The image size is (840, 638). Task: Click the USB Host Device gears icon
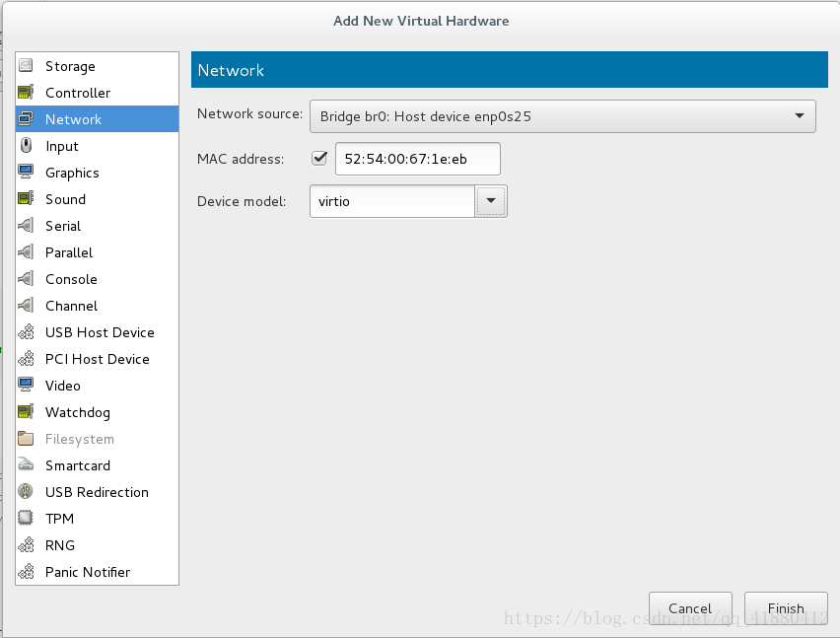point(26,332)
